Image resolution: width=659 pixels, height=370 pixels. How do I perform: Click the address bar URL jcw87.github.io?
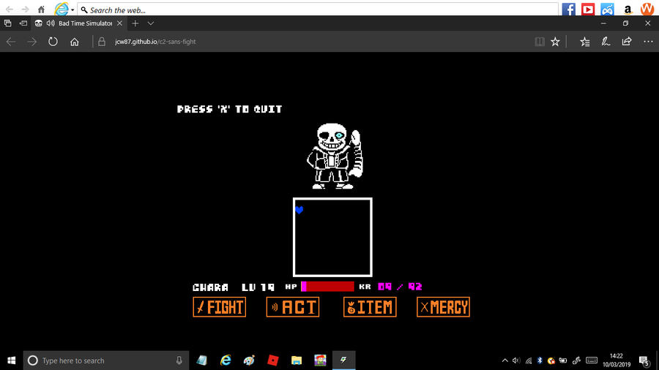[x=155, y=42]
